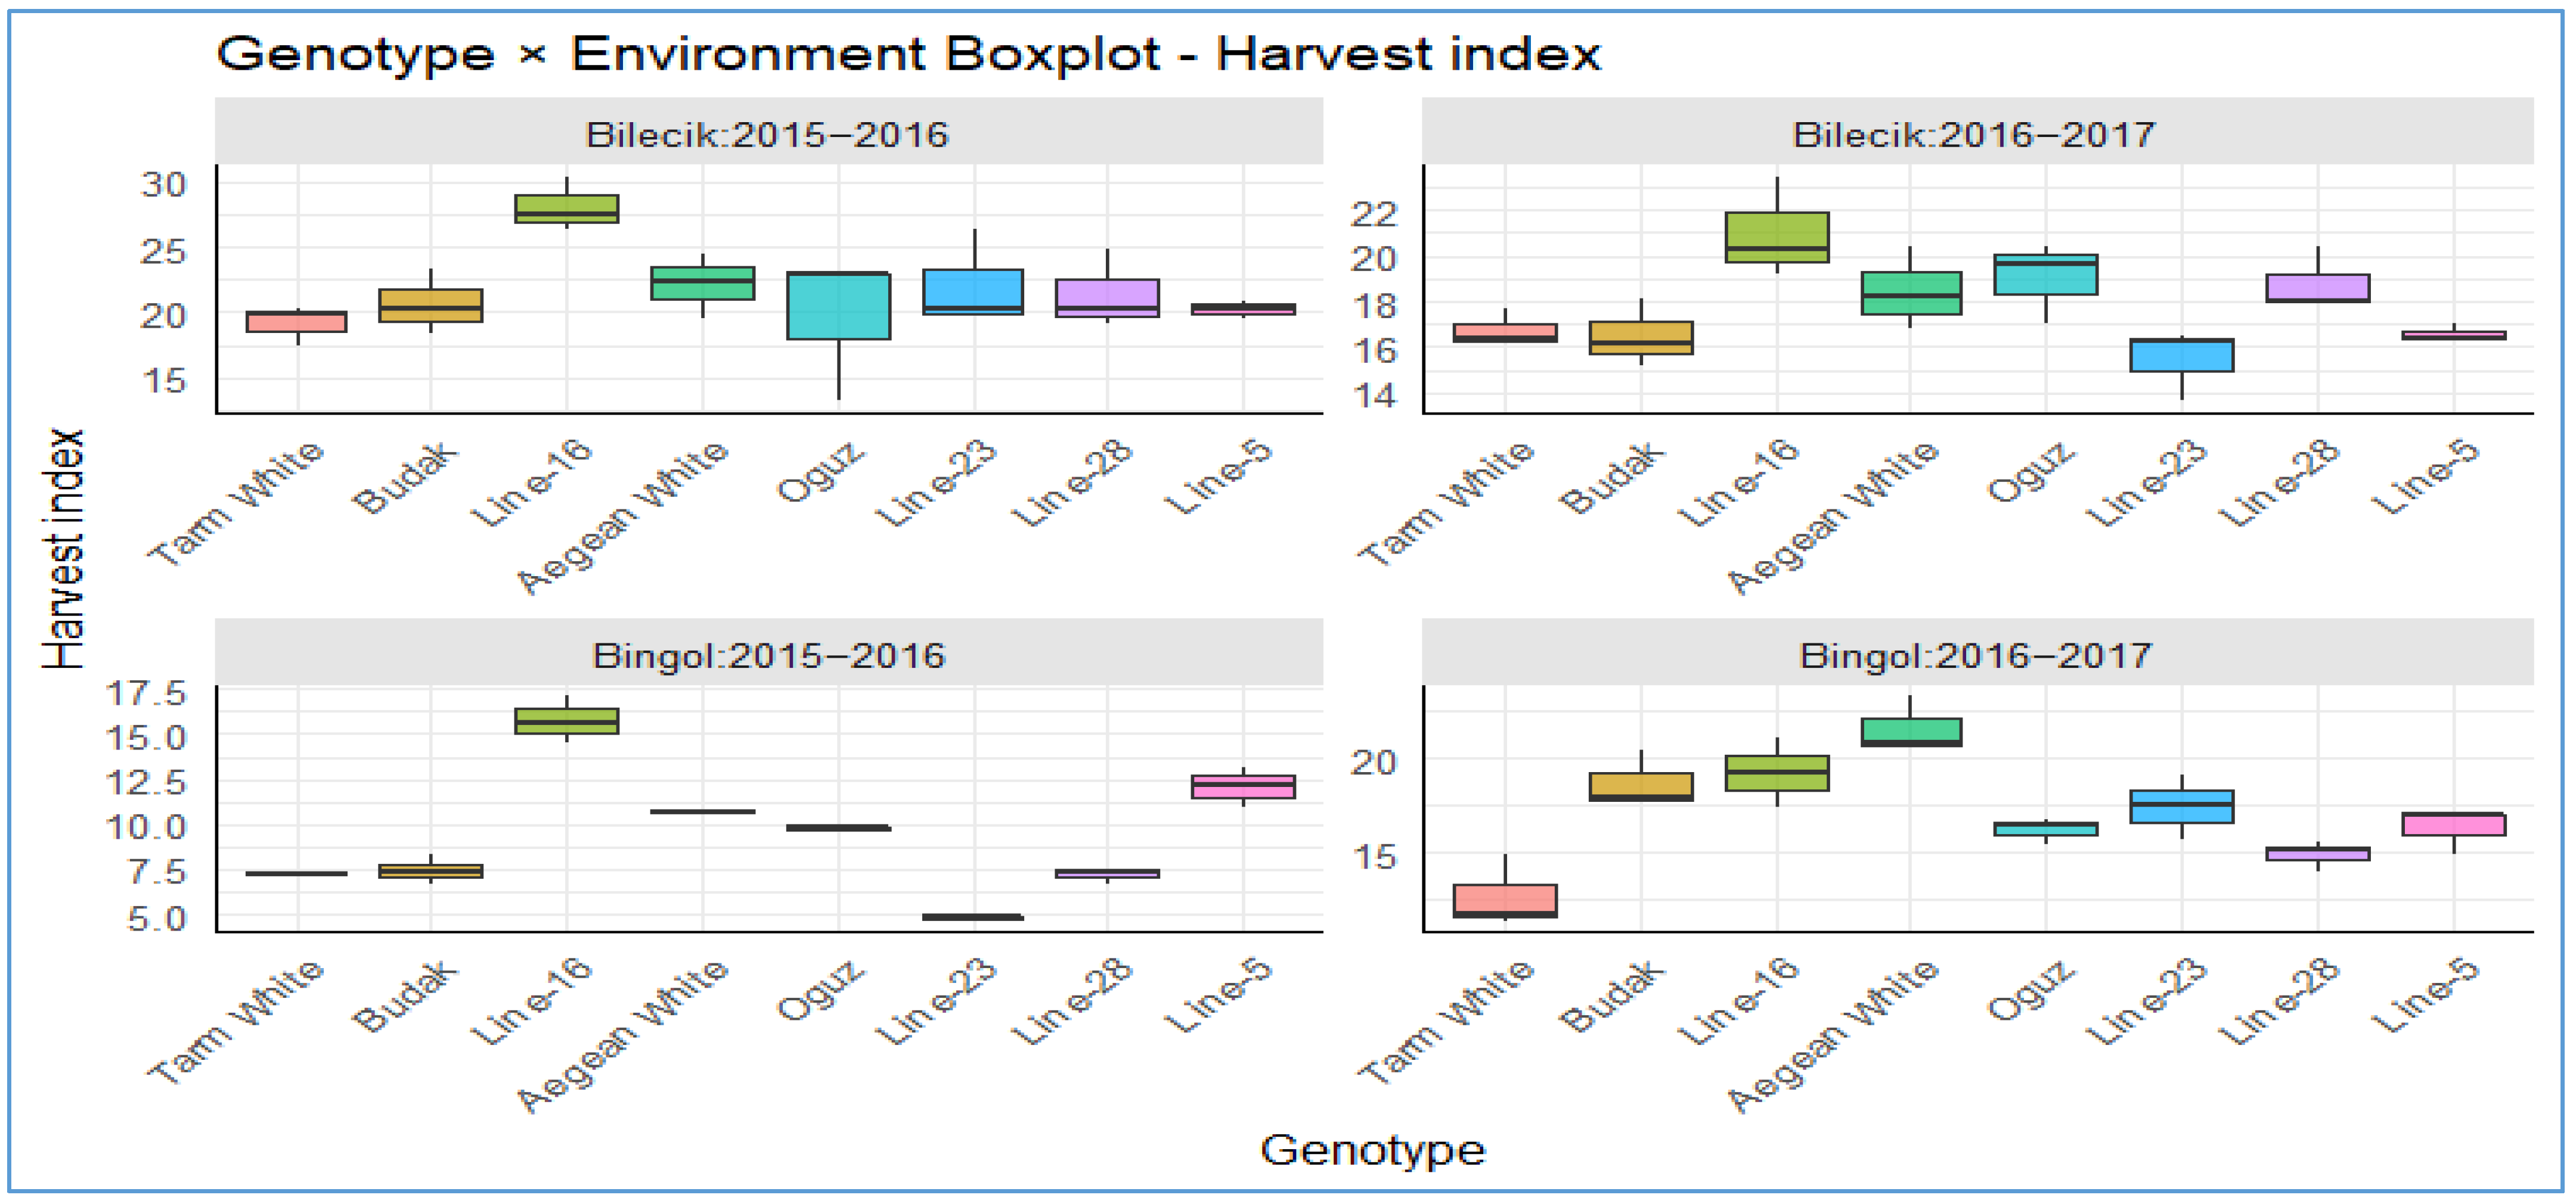Screen dimensions: 2576x1204
Task: Click y-axis label '15' in Bingol:2016−2017
Action: (1374, 856)
